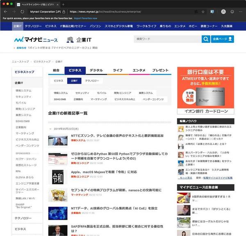Open スマホとデジタル家電 in top navigation

pos(119,26)
